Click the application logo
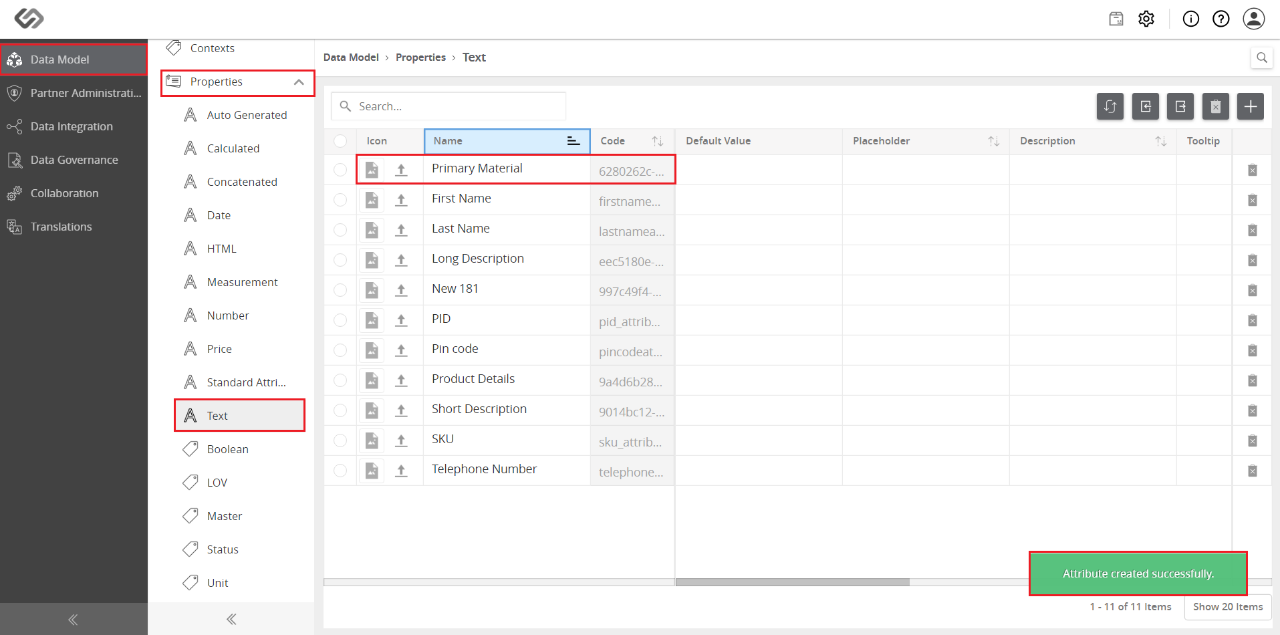 (x=29, y=18)
